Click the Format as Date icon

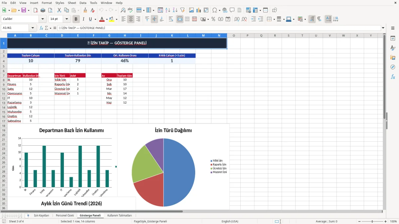228,19
